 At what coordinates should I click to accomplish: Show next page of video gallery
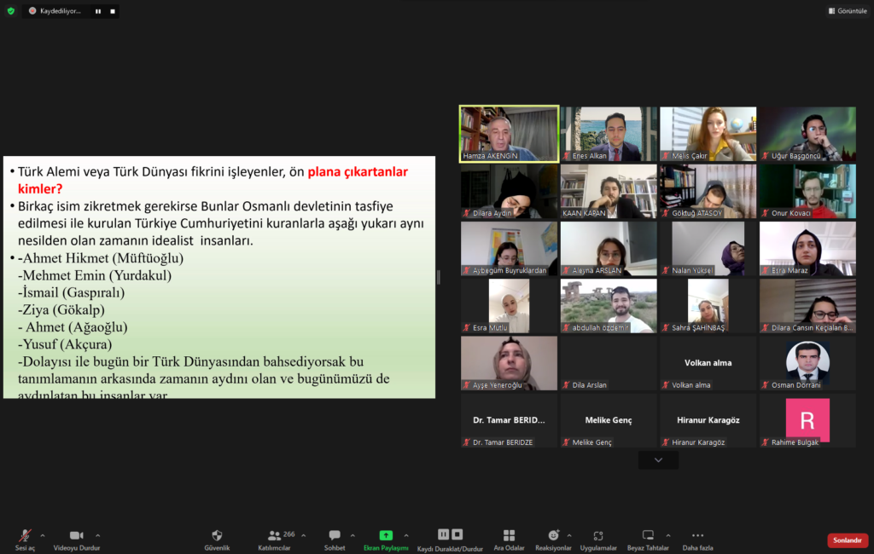[658, 460]
